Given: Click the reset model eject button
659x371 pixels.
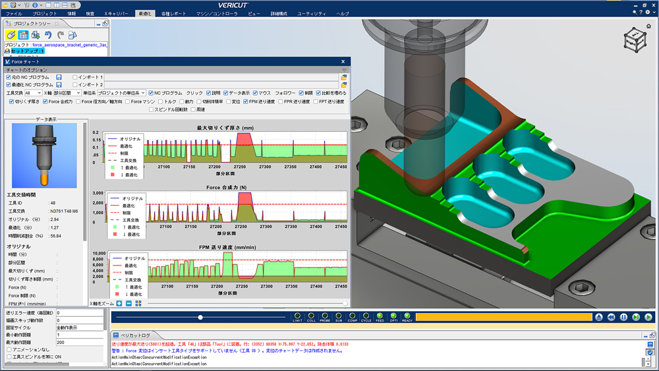Looking at the screenshot, I should tap(599, 317).
